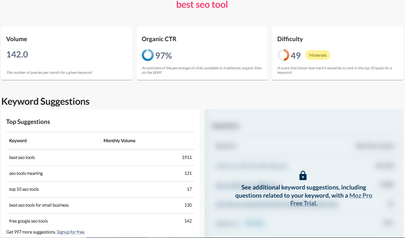Click the Difficulty card title

click(x=290, y=39)
